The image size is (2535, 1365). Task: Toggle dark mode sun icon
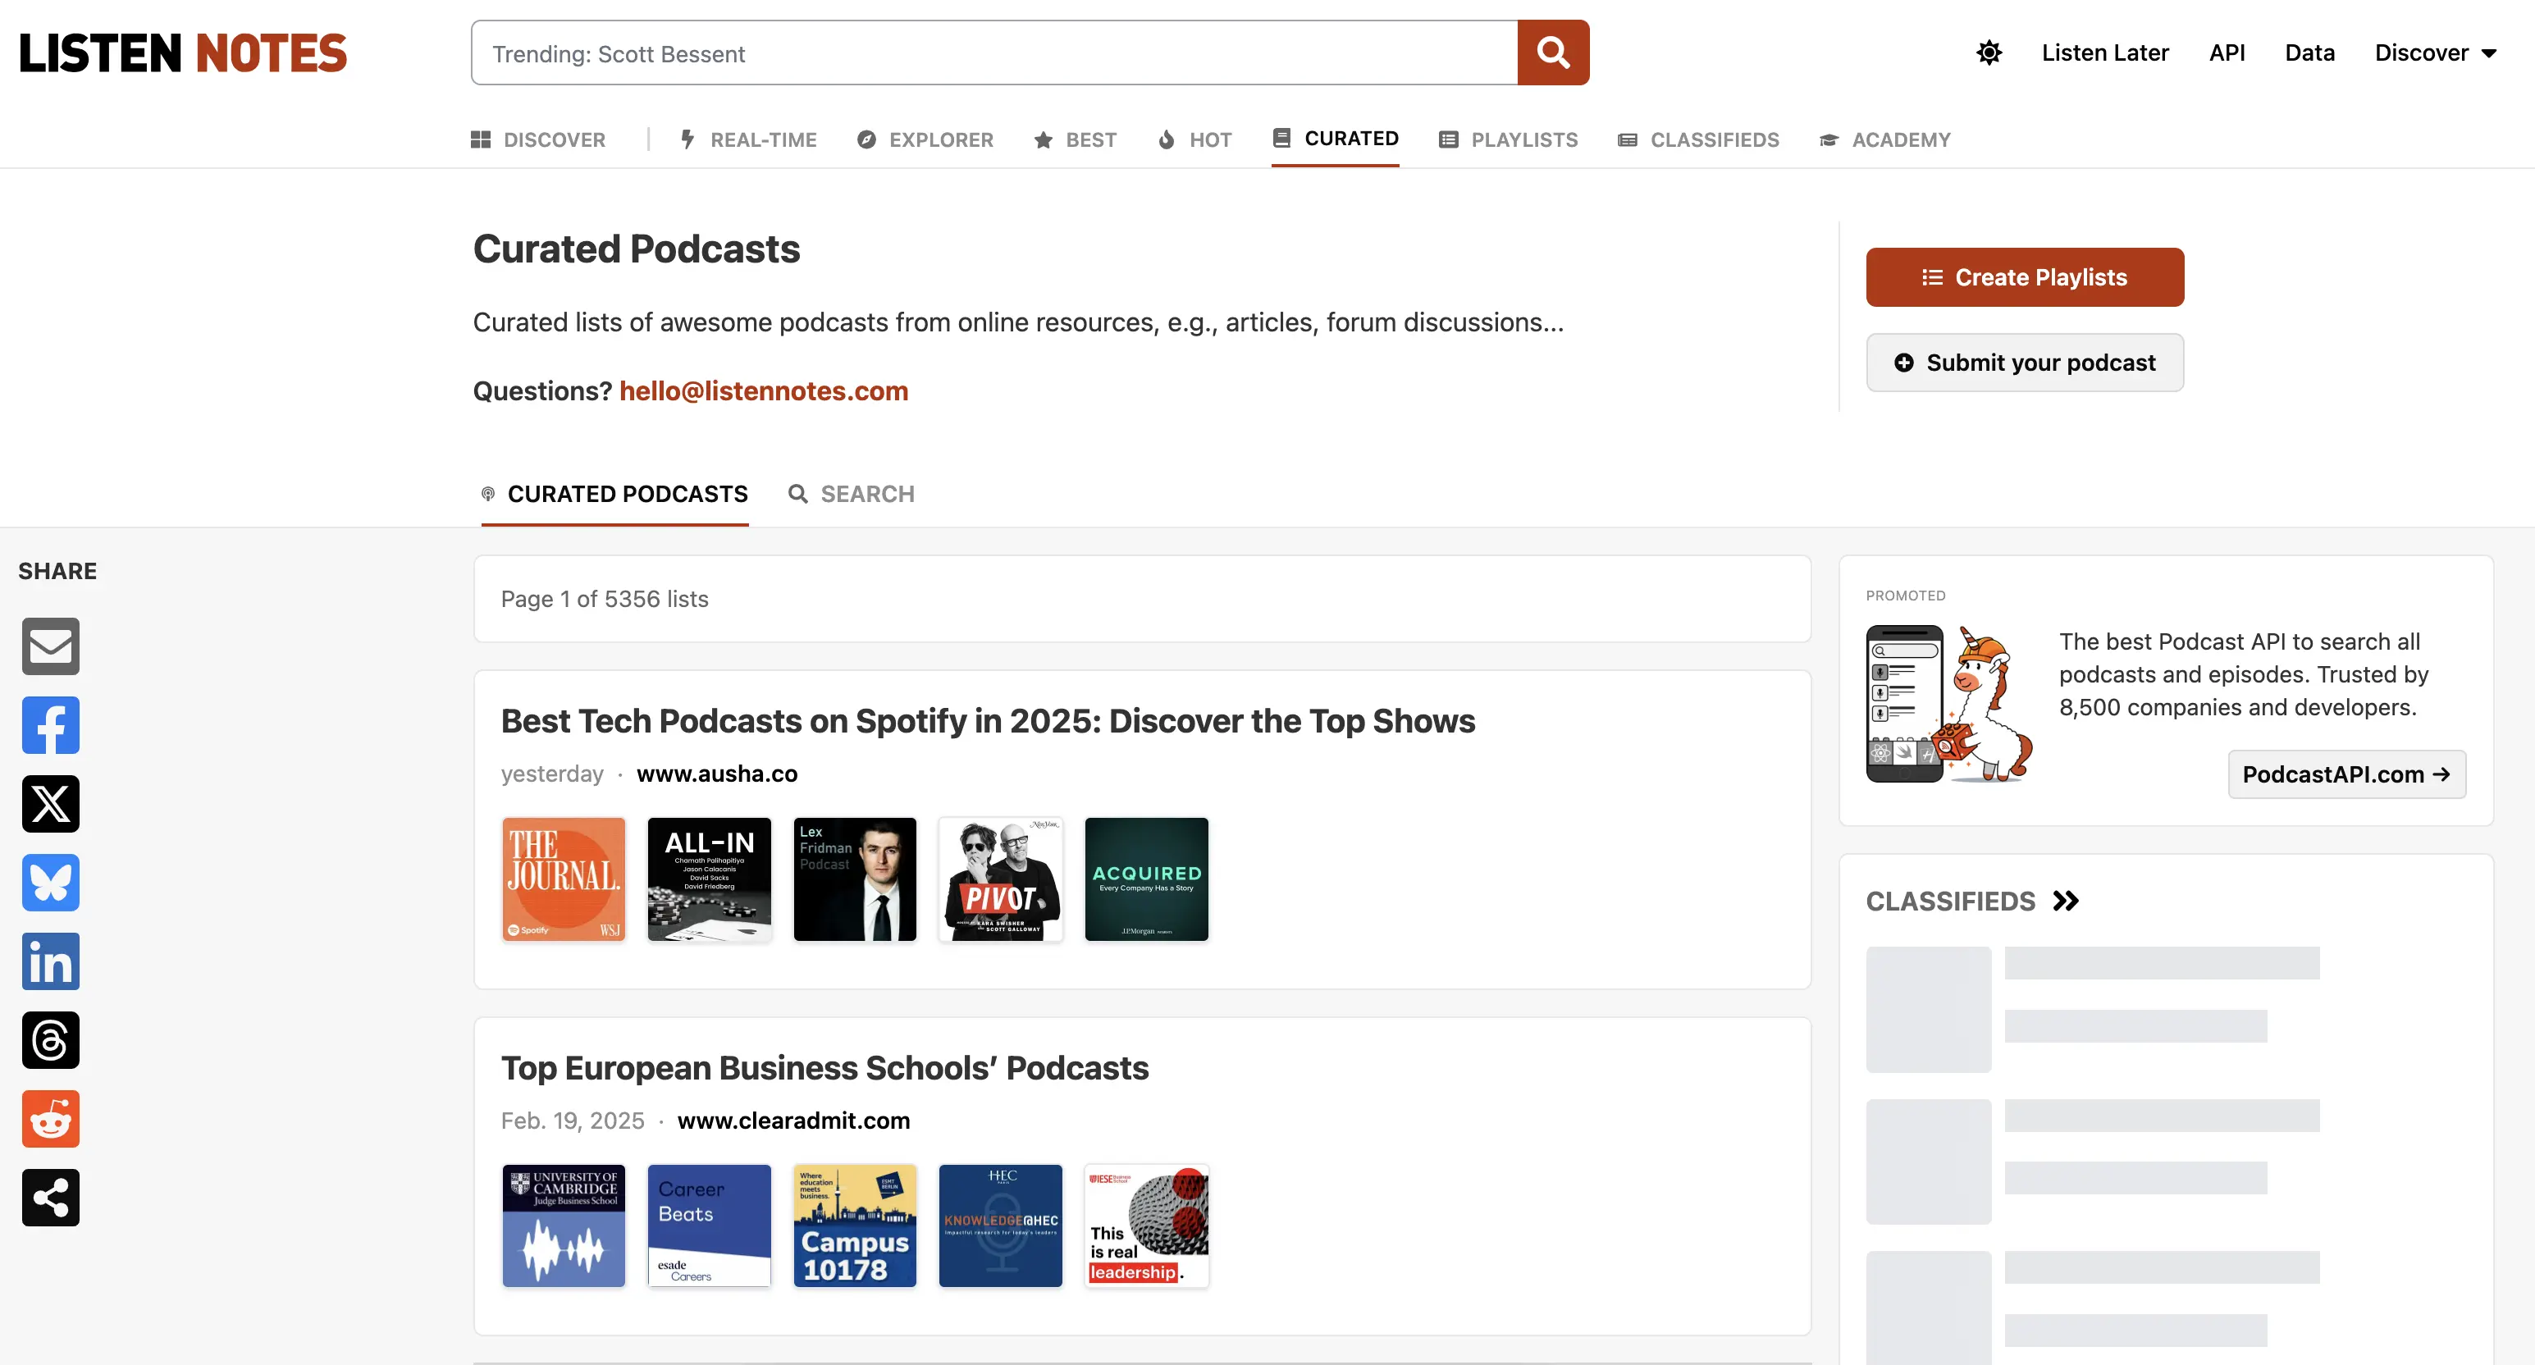1989,52
